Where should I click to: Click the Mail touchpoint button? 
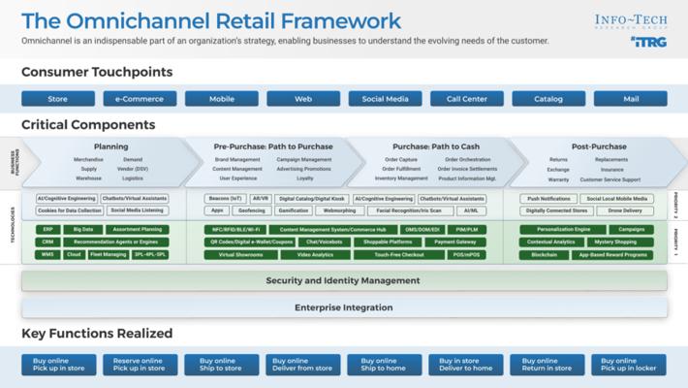(x=631, y=98)
